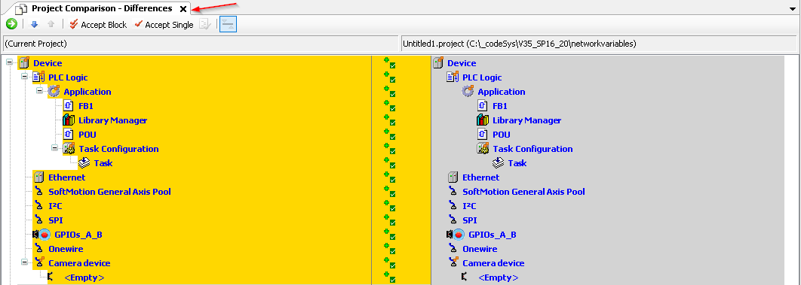The height and width of the screenshot is (285, 801).
Task: Click Ethernet icon in current project pane
Action: (x=38, y=177)
